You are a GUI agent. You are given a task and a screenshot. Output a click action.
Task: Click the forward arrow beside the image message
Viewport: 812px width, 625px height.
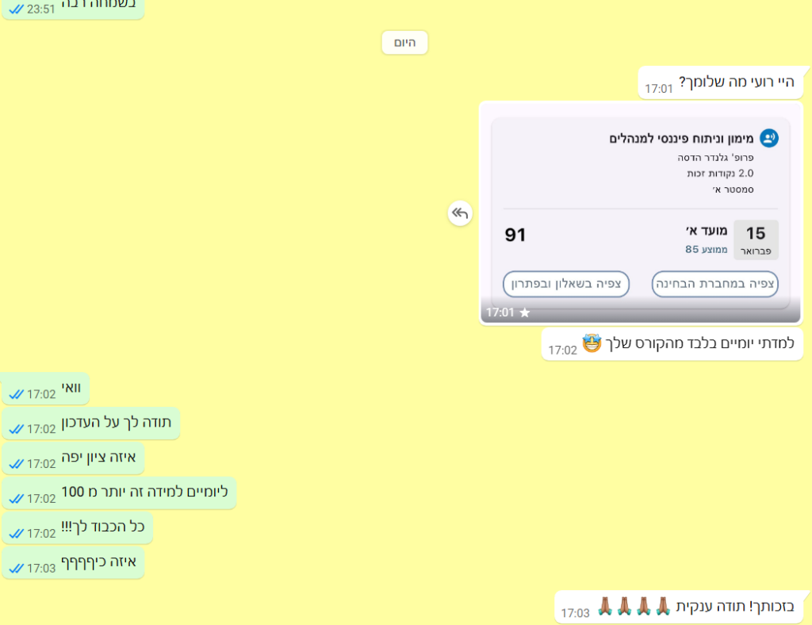pyautogui.click(x=460, y=213)
